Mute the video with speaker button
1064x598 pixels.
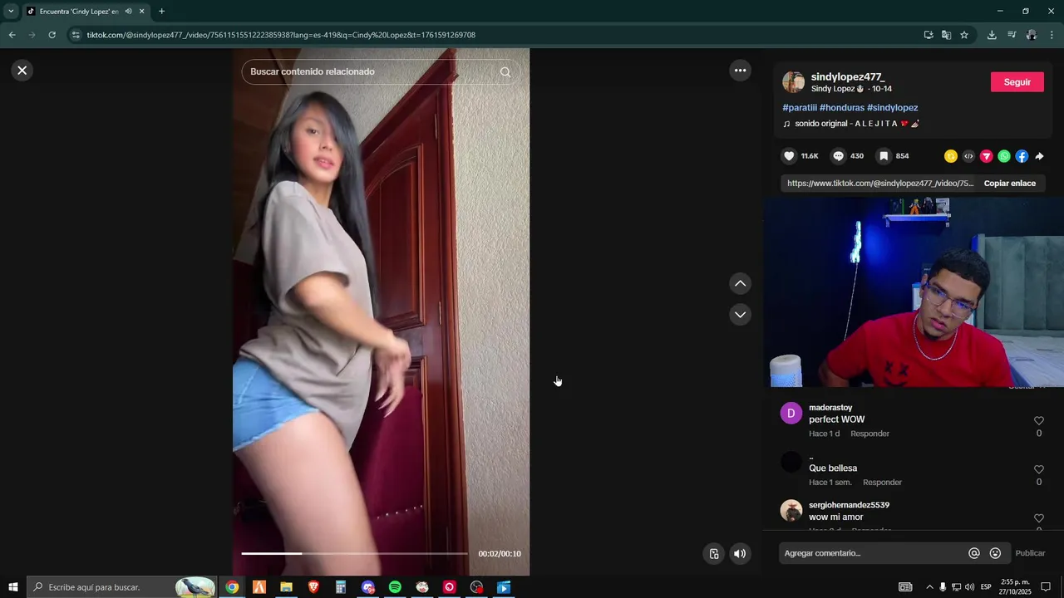pyautogui.click(x=740, y=554)
